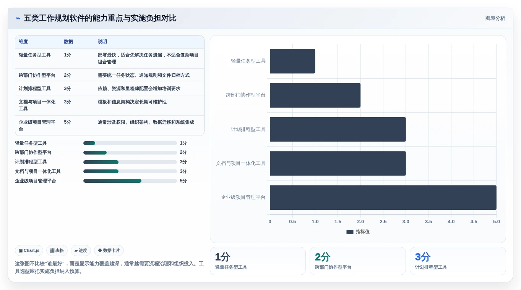Select the 企业级项目管理平台 table cell

37,126
